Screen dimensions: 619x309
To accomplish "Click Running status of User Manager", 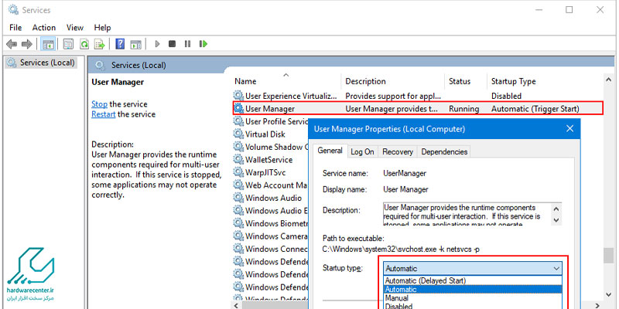I will click(463, 108).
